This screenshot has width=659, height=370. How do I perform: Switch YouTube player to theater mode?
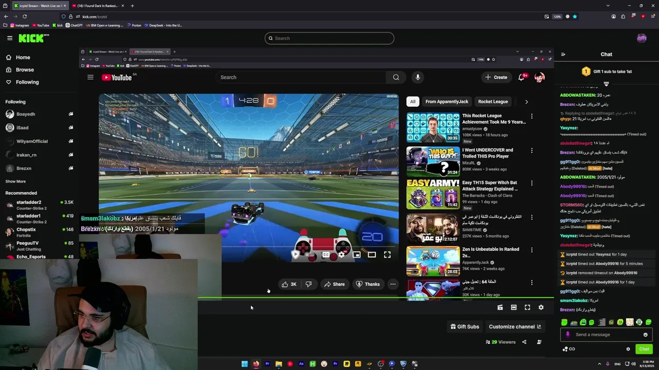(372, 255)
